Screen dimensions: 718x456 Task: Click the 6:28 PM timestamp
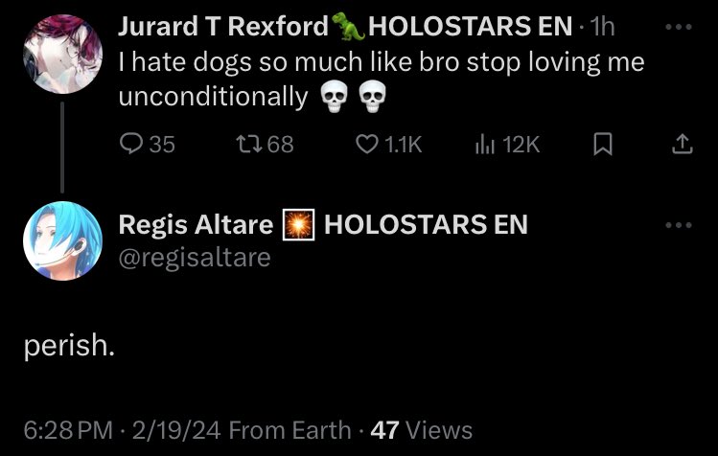68,430
